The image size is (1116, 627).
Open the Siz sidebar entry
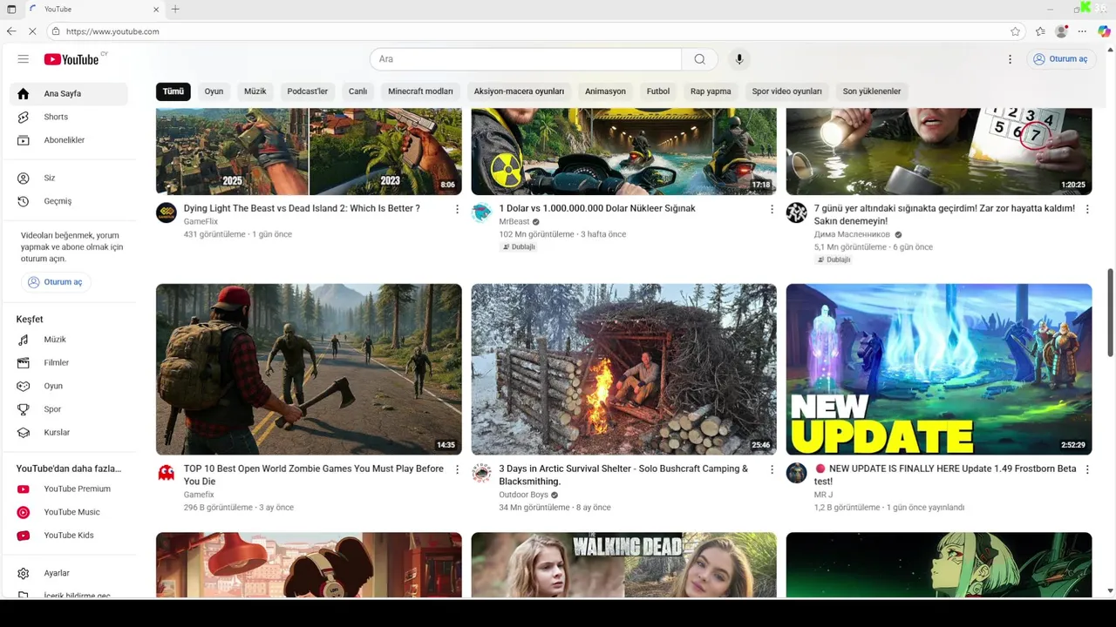[69, 178]
